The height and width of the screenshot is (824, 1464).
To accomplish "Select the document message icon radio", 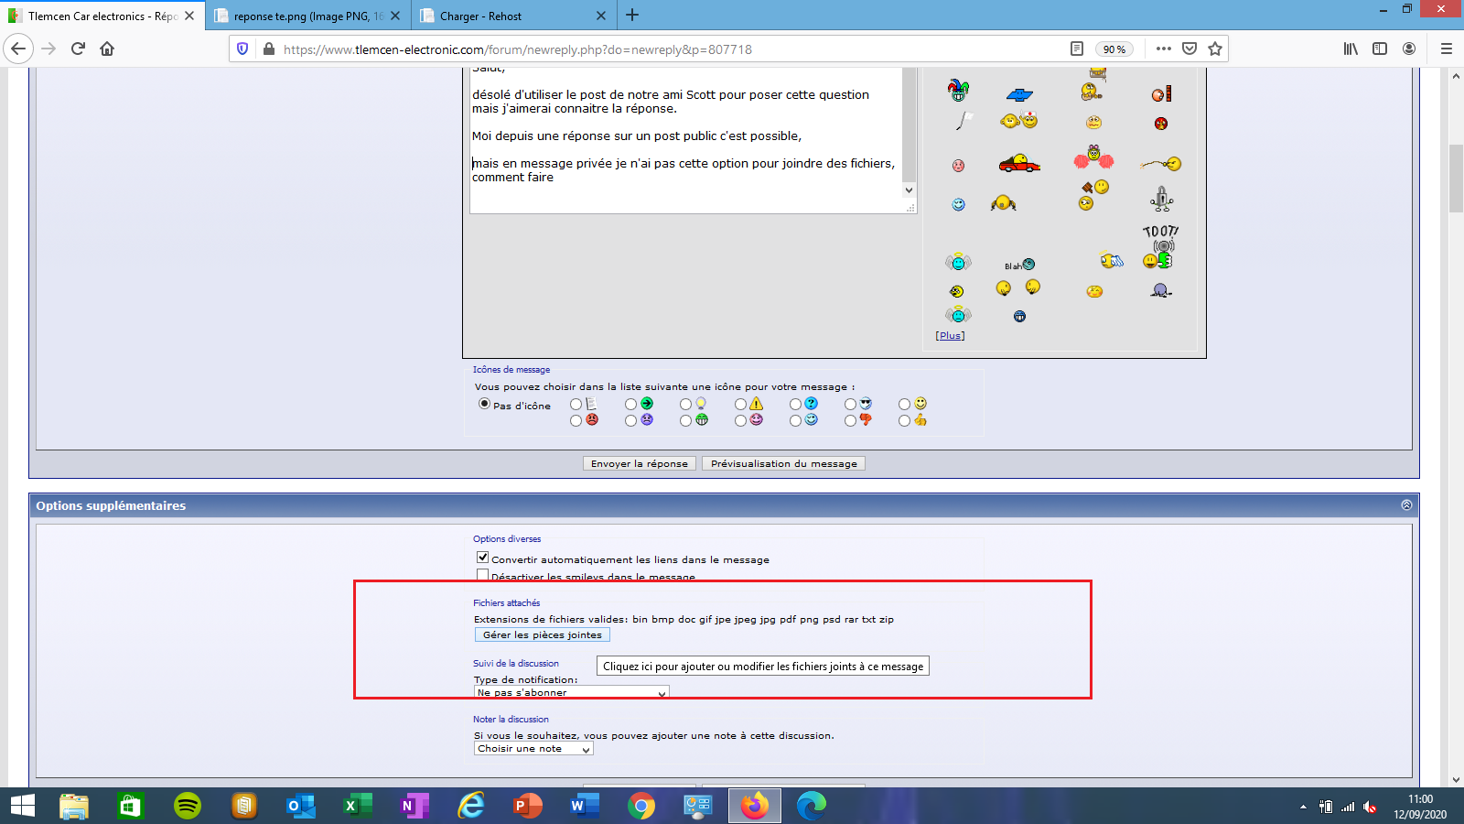I will pos(576,404).
